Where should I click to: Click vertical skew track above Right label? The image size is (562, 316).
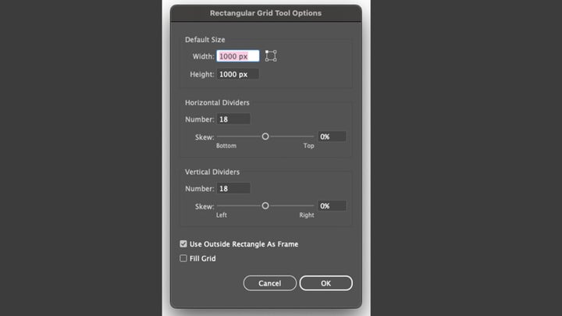pyautogui.click(x=306, y=206)
